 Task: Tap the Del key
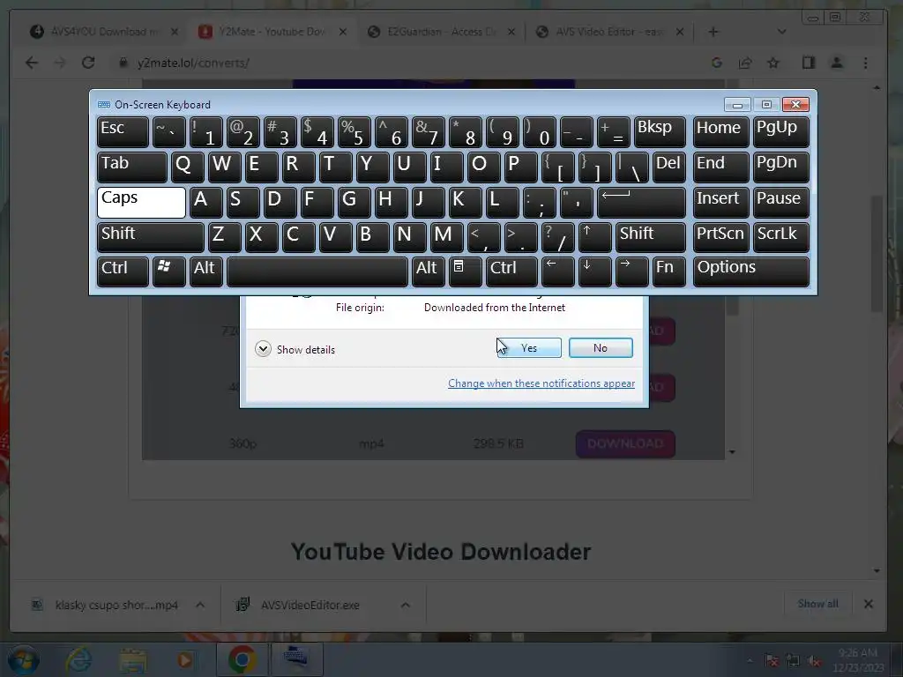[669, 167]
